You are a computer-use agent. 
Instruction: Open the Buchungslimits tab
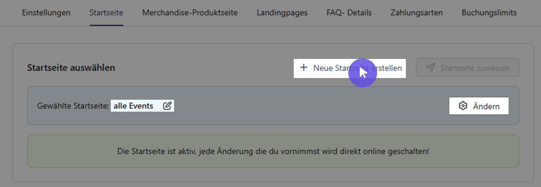coord(489,13)
